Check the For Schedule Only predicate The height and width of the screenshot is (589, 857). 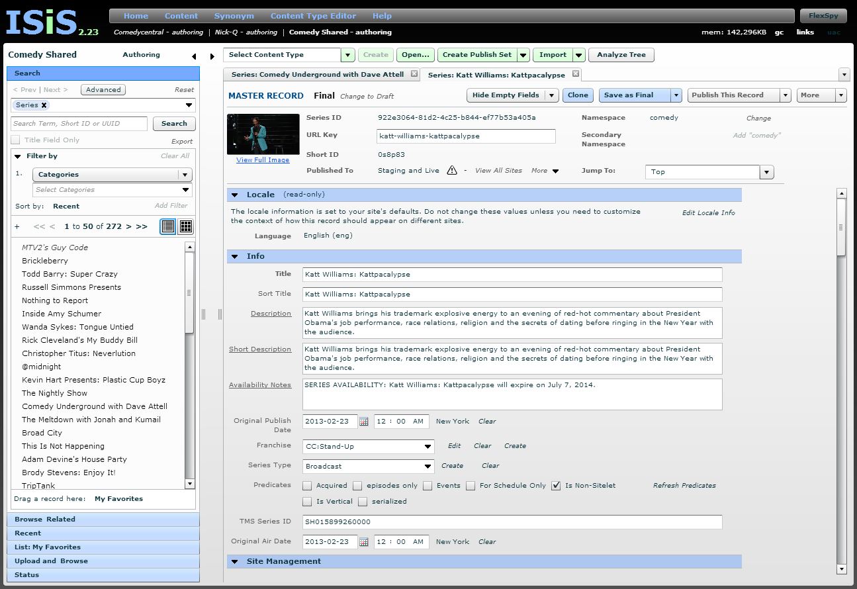[x=471, y=486]
